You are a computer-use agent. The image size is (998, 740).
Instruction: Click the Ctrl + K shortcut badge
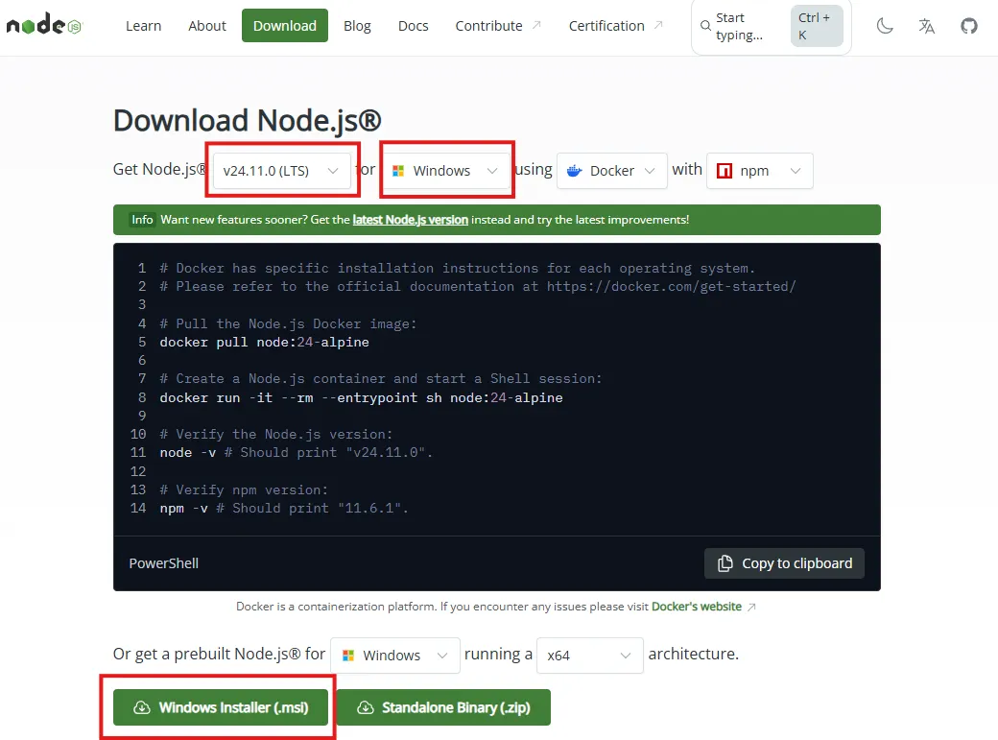[x=817, y=26]
